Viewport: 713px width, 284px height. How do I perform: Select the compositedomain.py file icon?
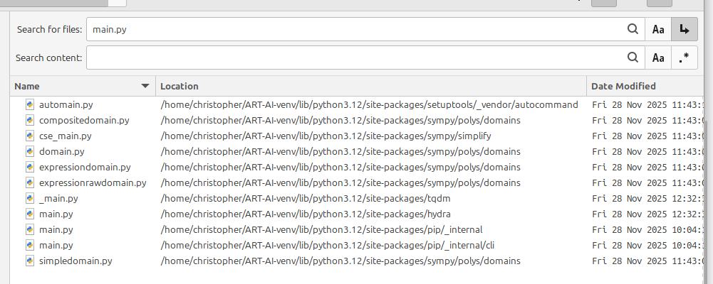point(30,120)
